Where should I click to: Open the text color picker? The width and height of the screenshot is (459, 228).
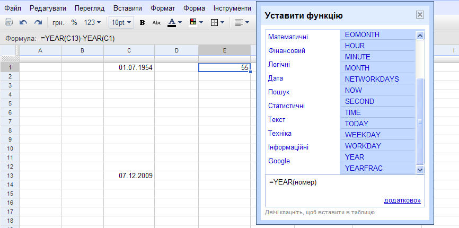click(x=175, y=23)
